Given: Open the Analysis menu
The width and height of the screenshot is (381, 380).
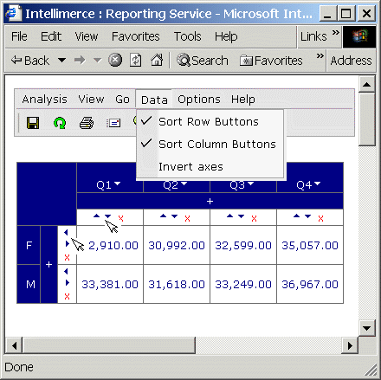Looking at the screenshot, I should point(44,100).
